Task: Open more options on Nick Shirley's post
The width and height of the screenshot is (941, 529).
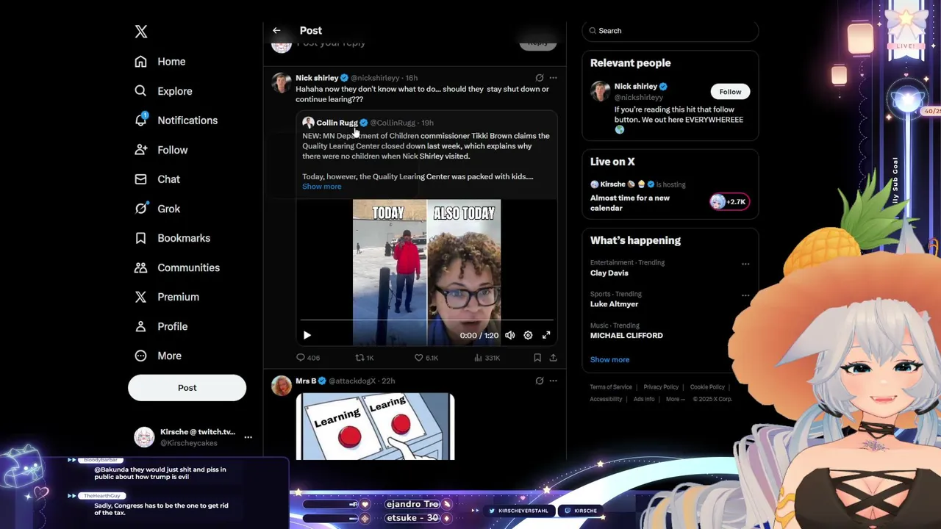Action: [553, 78]
